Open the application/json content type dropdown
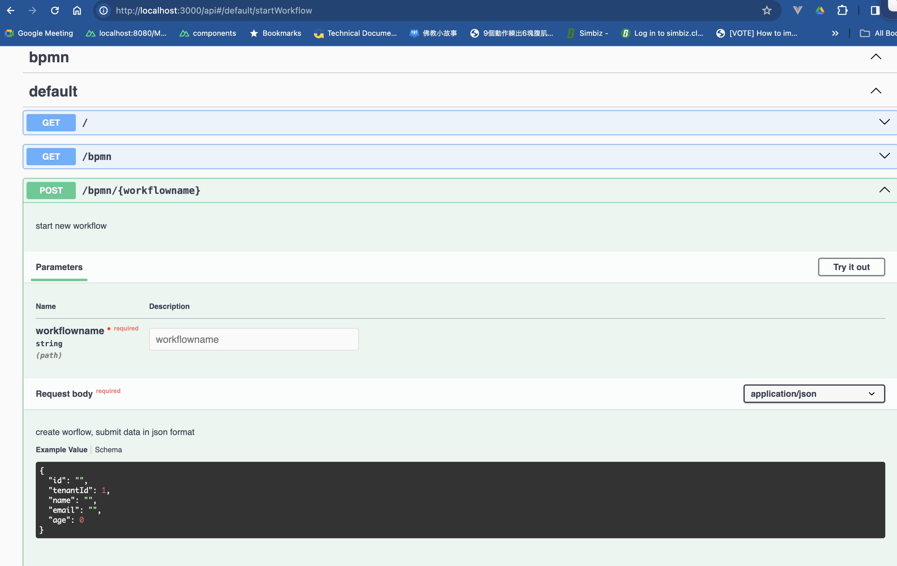The width and height of the screenshot is (897, 566). tap(813, 393)
